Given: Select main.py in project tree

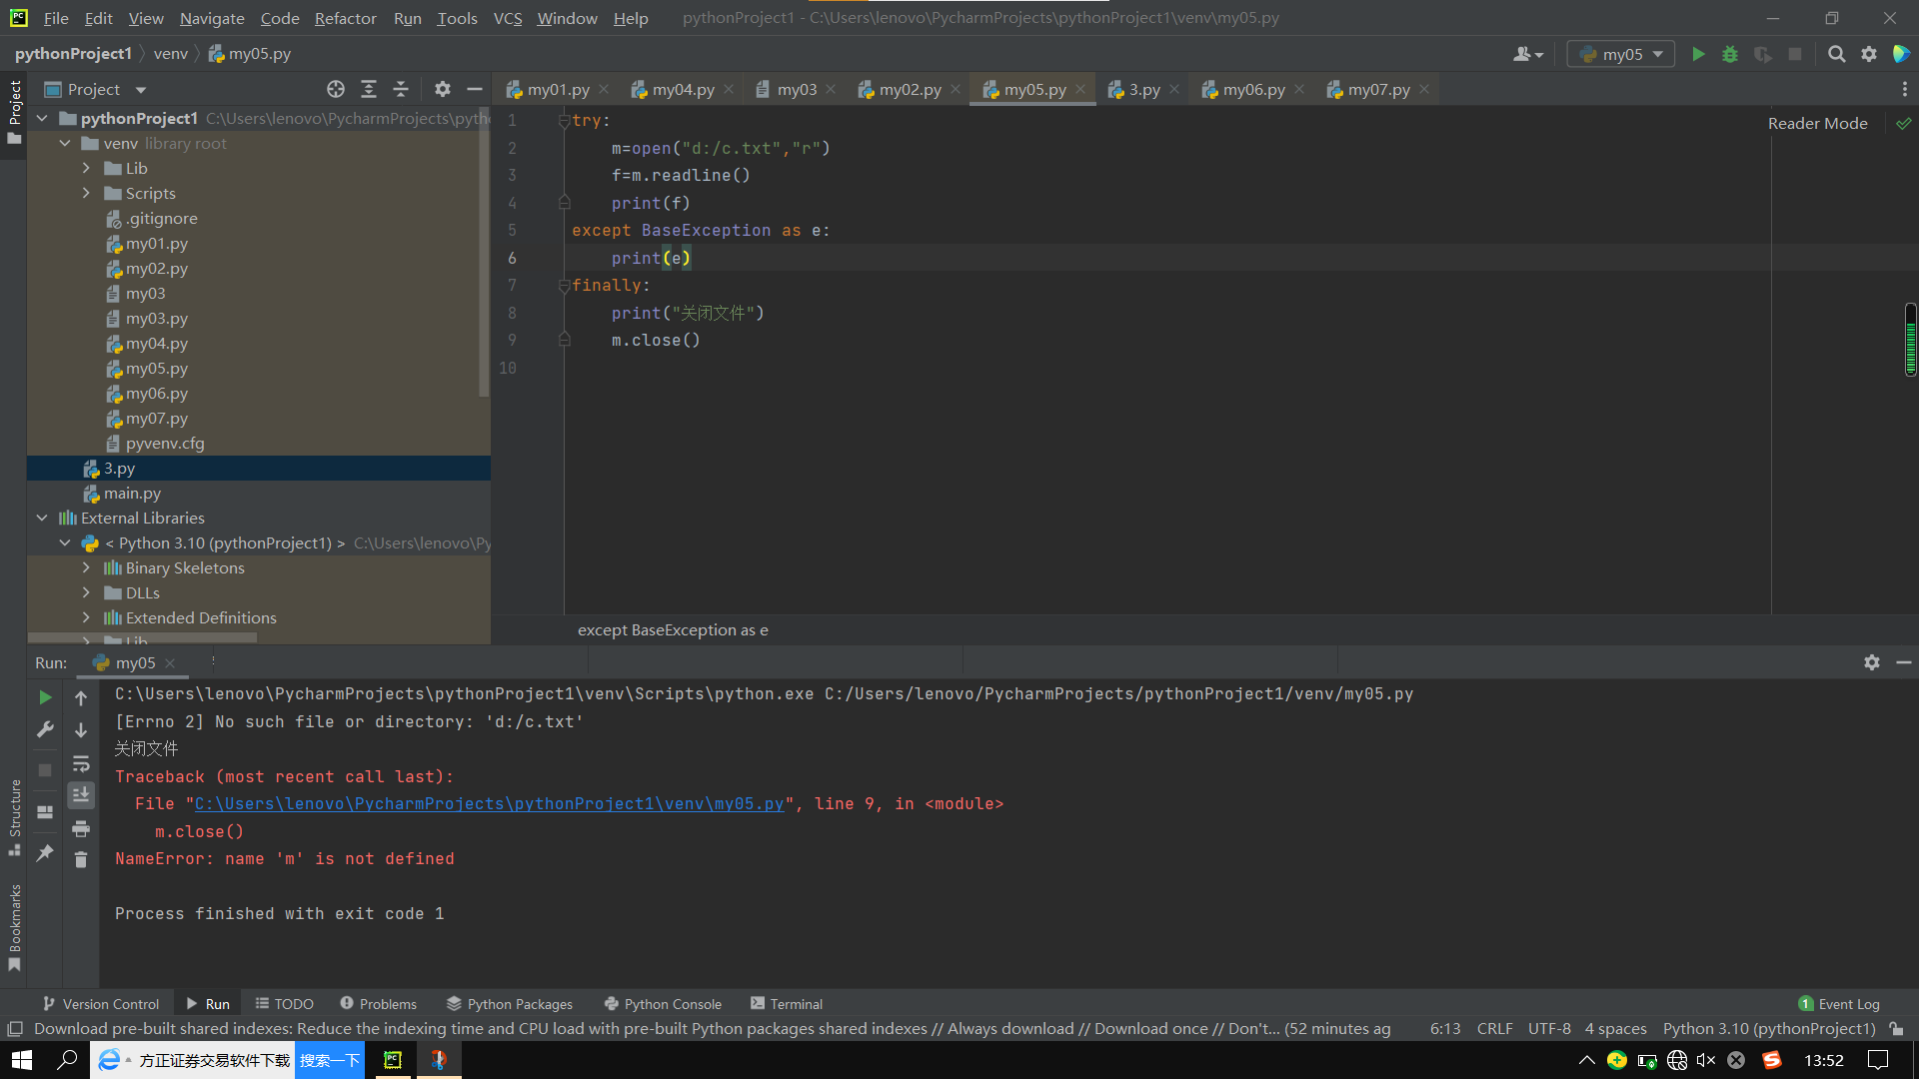Looking at the screenshot, I should 132,493.
